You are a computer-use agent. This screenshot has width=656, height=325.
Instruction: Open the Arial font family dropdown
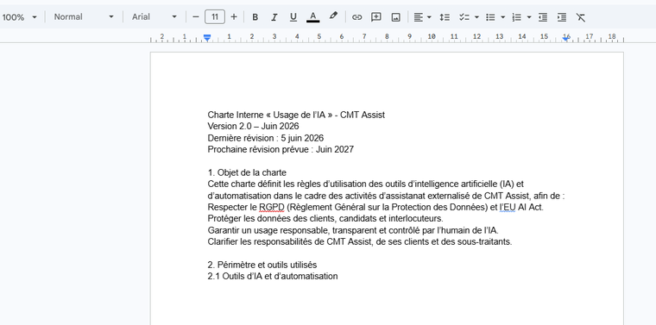[x=155, y=17]
